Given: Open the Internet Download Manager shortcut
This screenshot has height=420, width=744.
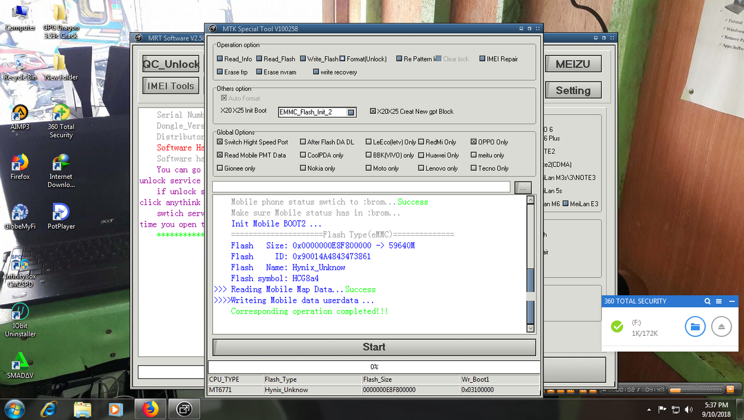Looking at the screenshot, I should tap(61, 171).
